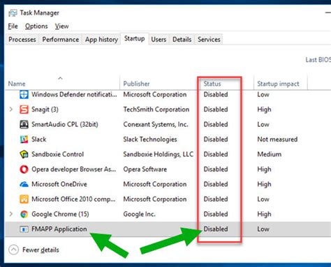This screenshot has width=331, height=267.
Task: Select the Opera developer Browser As... entry
Action: tap(74, 169)
